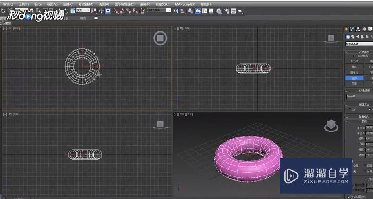Click the 长方体 object type button
This screenshot has height=199, width=373.
pyautogui.click(x=354, y=61)
